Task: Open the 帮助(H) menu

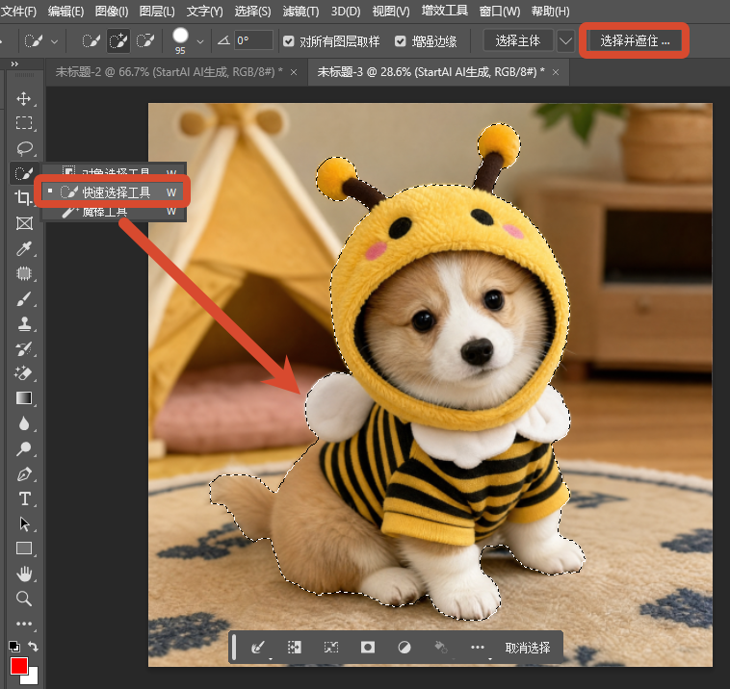Action: [550, 12]
